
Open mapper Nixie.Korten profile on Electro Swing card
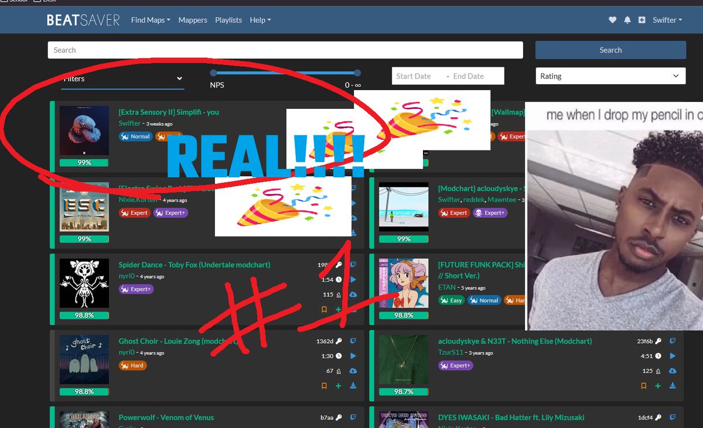point(139,200)
